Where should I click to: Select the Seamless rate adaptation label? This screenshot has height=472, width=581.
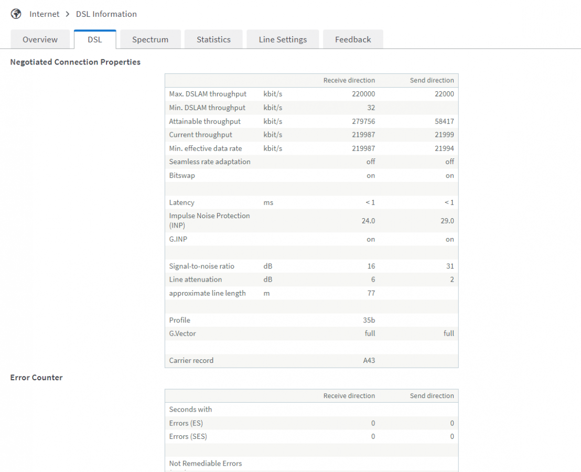point(210,162)
